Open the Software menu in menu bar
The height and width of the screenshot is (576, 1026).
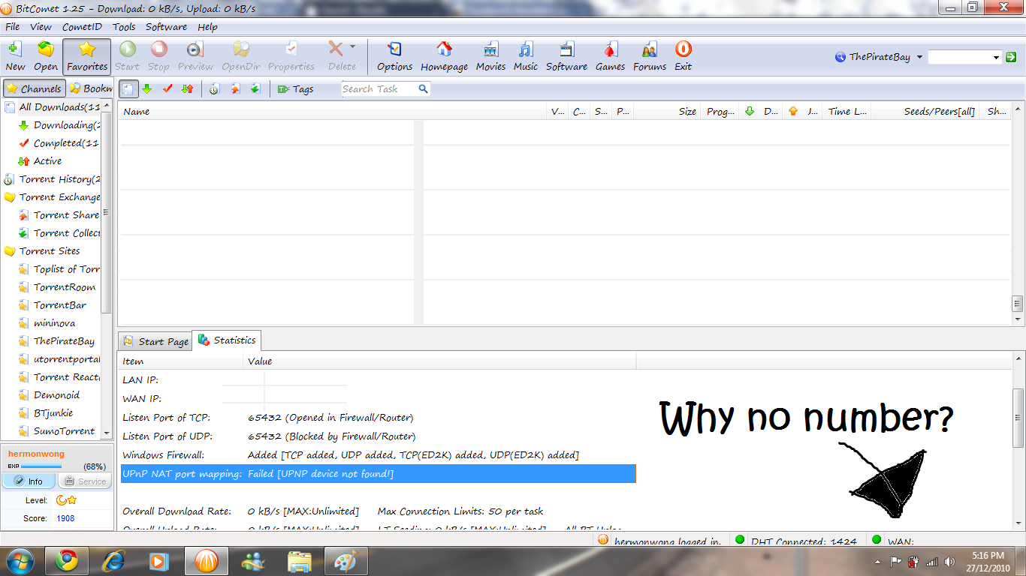pos(166,26)
